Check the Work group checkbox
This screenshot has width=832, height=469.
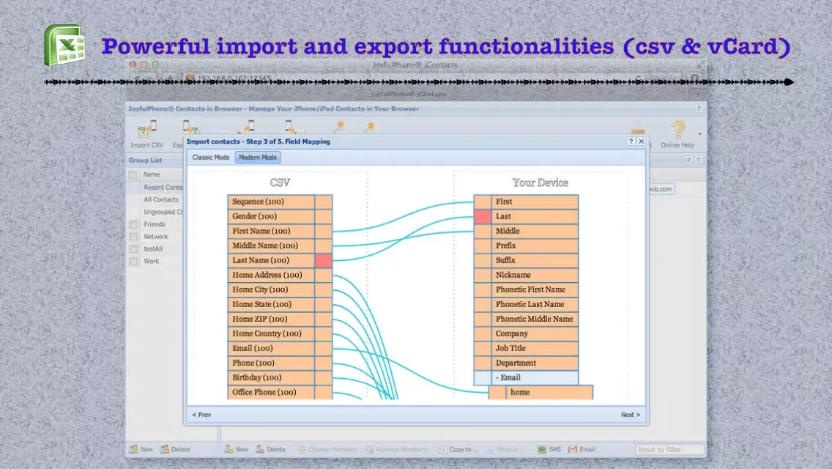point(133,262)
